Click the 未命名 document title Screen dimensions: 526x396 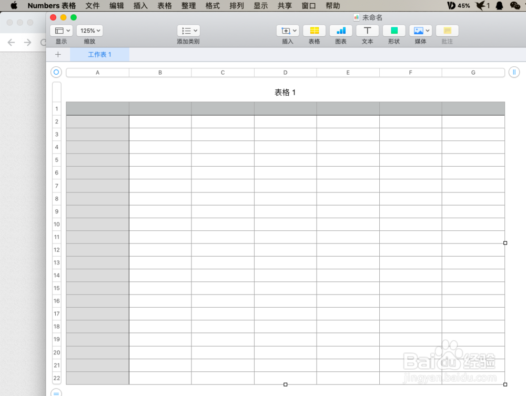click(x=372, y=17)
